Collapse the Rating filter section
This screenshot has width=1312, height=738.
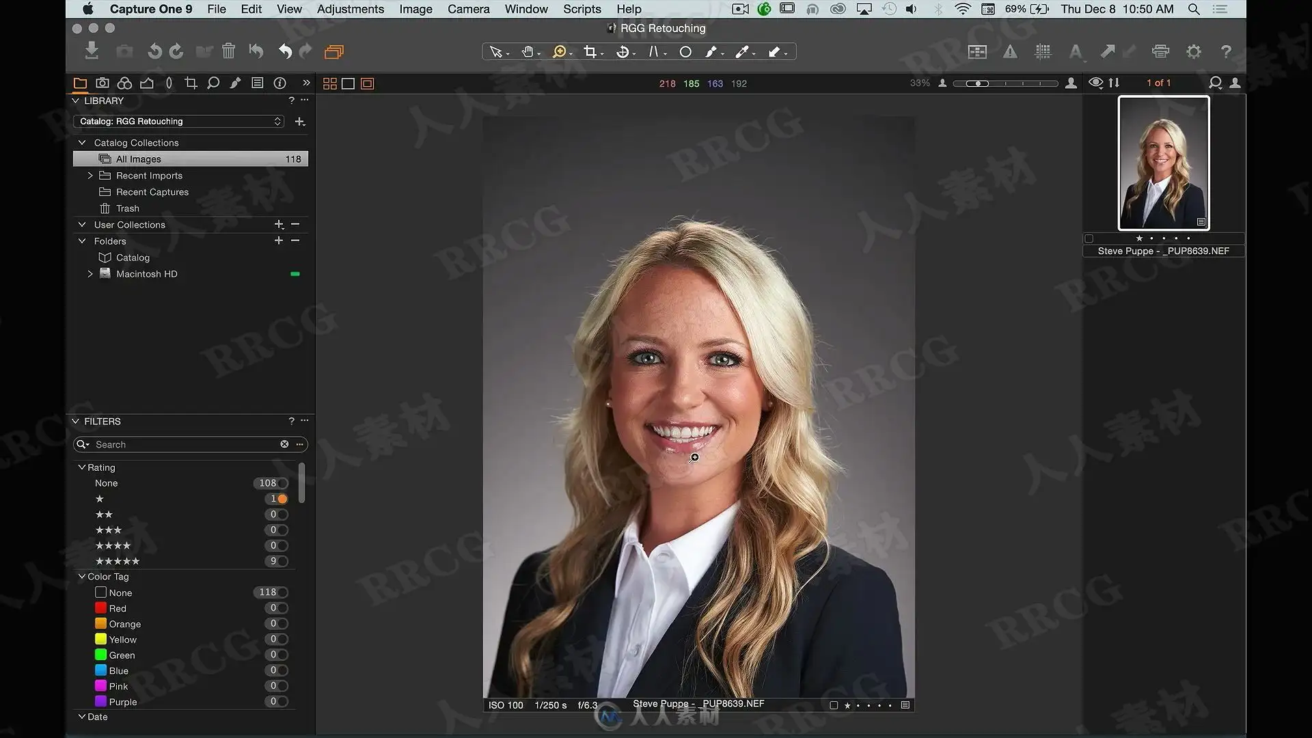pos(81,467)
